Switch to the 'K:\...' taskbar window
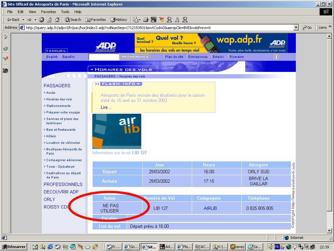The width and height of the screenshot is (334, 251). (x=220, y=247)
